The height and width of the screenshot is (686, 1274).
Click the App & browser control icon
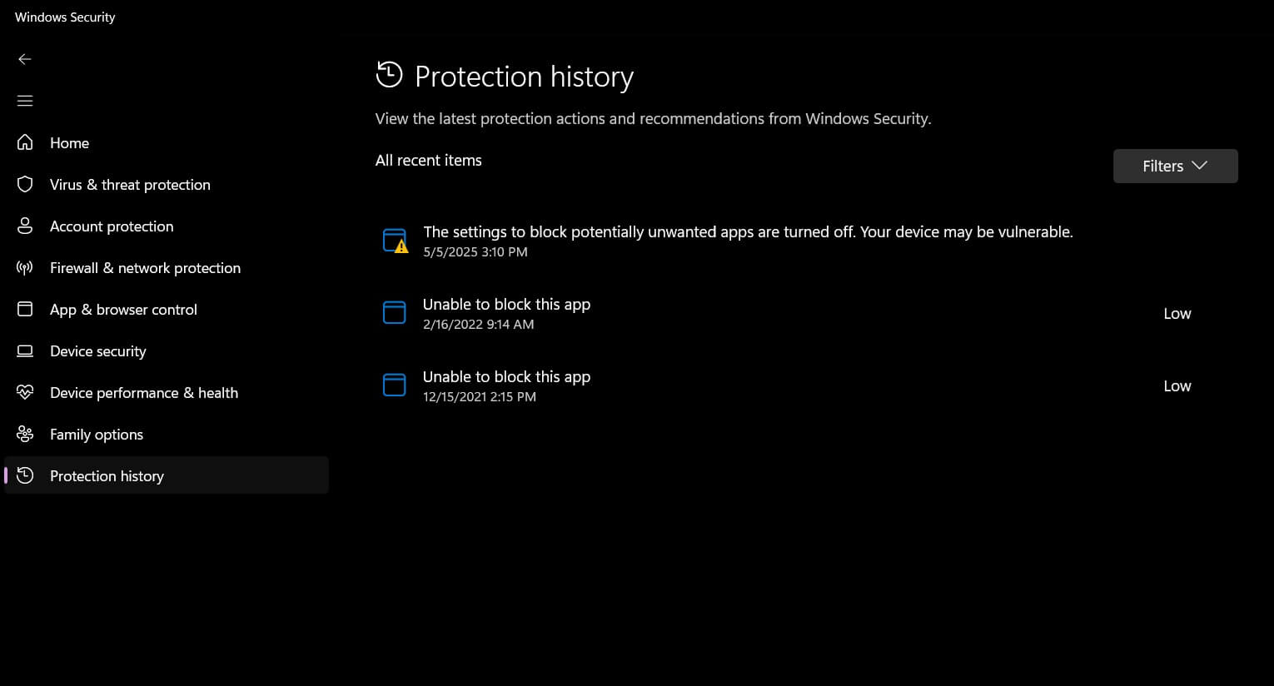pyautogui.click(x=25, y=309)
